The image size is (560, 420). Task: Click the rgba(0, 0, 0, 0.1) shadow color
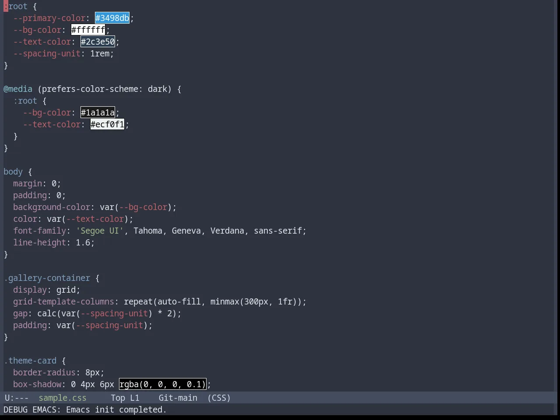pyautogui.click(x=162, y=384)
